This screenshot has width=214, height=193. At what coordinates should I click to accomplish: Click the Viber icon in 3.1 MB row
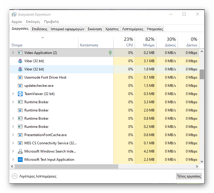tap(20, 61)
